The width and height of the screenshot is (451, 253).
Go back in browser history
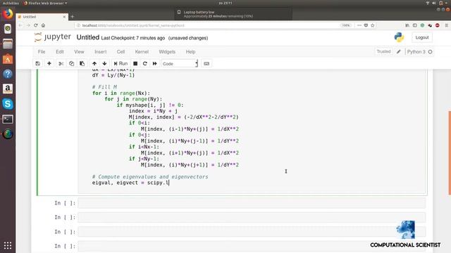(20, 25)
